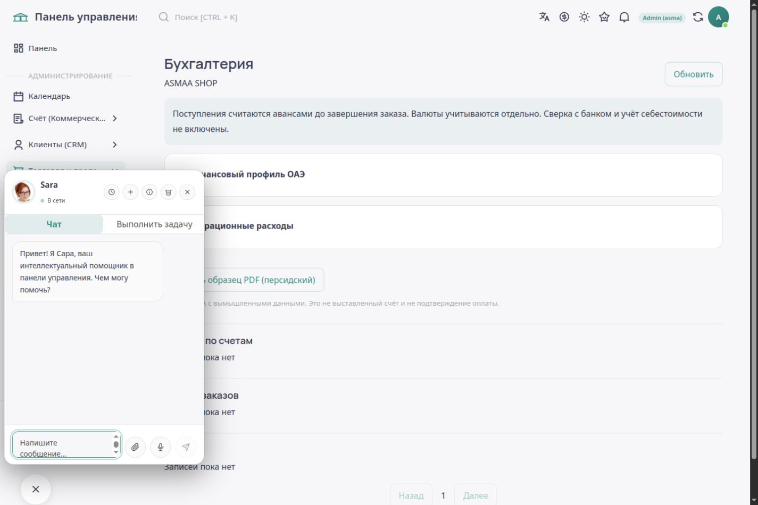The height and width of the screenshot is (505, 758).
Task: Open the user avatar A menu
Action: pos(718,17)
